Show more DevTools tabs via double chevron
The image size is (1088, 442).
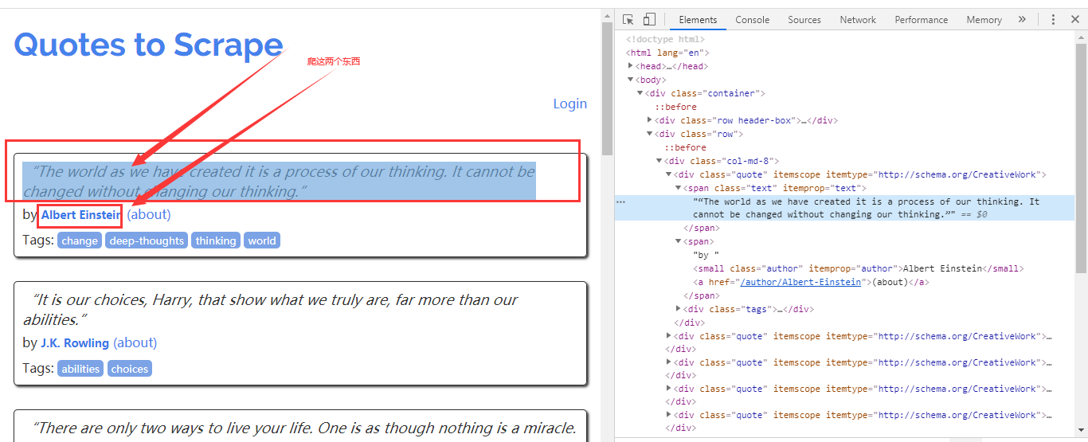tap(1022, 20)
